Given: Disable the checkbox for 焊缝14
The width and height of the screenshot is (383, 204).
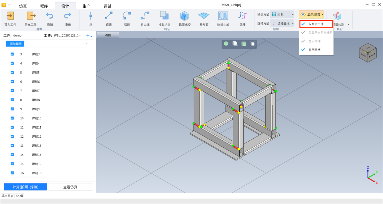Looking at the screenshot, I should click(x=12, y=155).
